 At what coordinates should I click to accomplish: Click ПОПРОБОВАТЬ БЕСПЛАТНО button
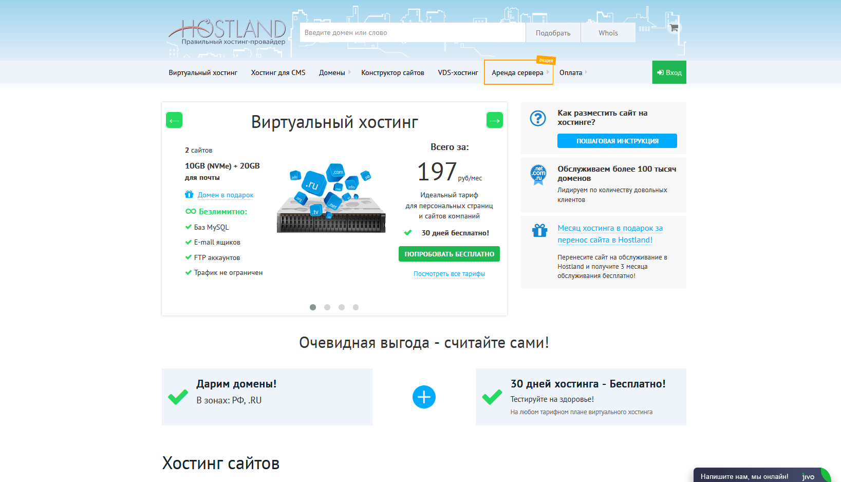[449, 254]
